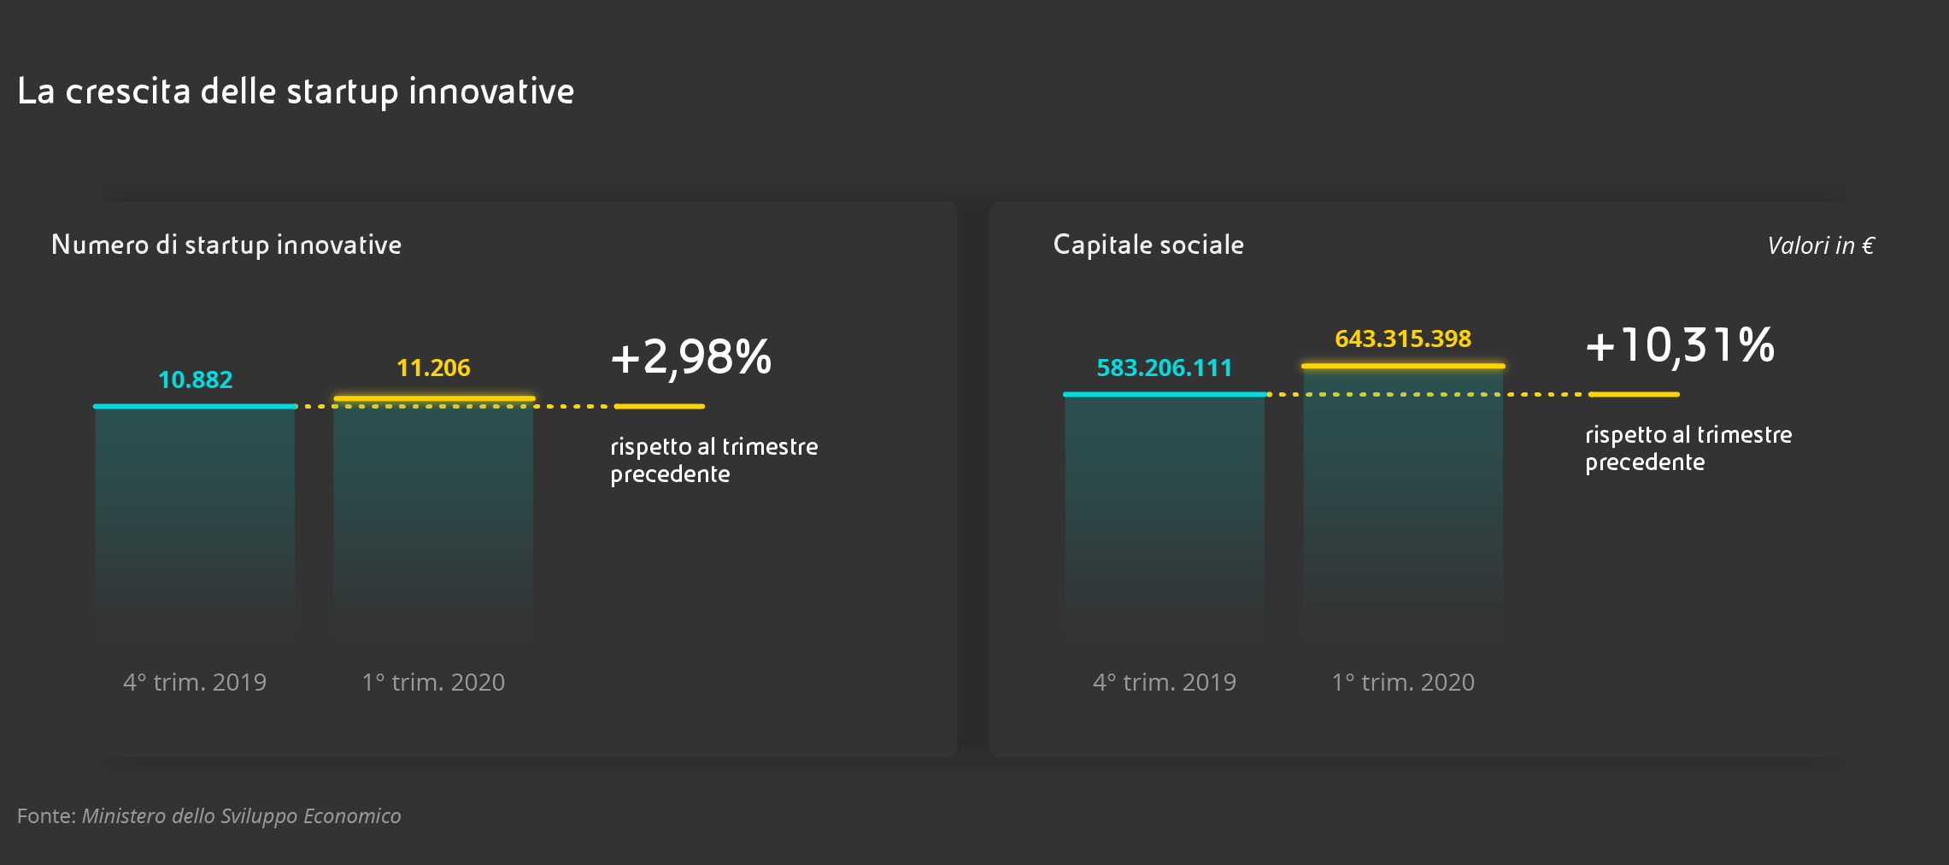
Task: Click the yellow line beneath +10,31%
Action: pyautogui.click(x=1634, y=394)
